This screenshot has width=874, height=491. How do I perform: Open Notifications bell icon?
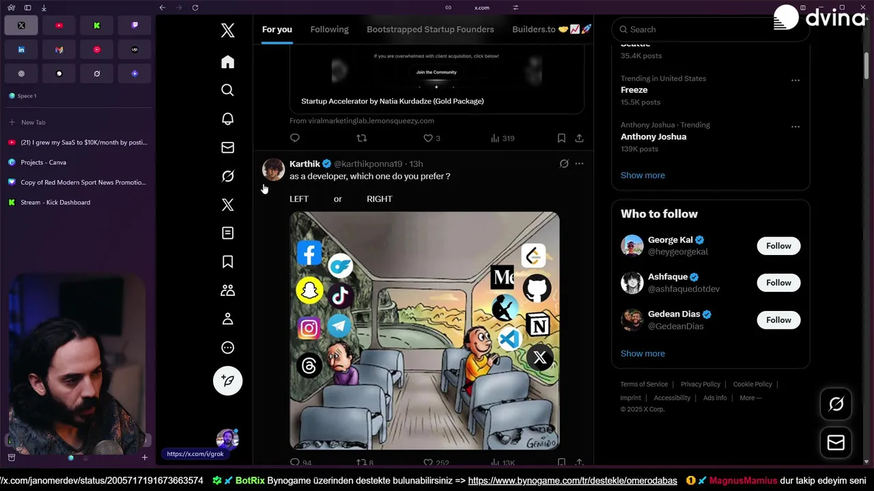coord(228,119)
